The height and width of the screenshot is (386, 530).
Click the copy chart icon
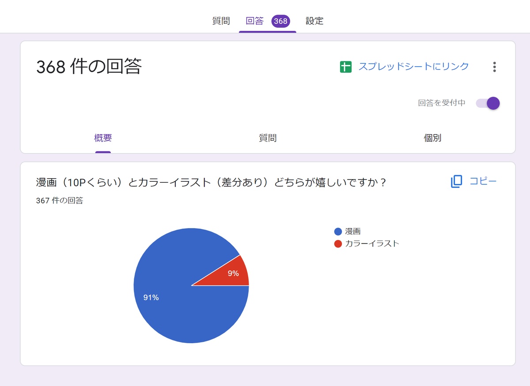pos(456,181)
